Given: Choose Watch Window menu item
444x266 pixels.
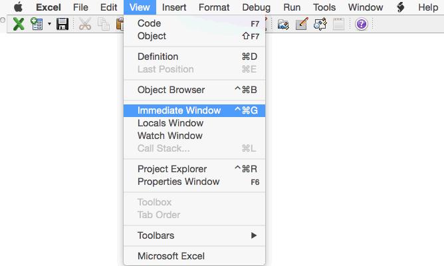Looking at the screenshot, I should click(195, 136).
